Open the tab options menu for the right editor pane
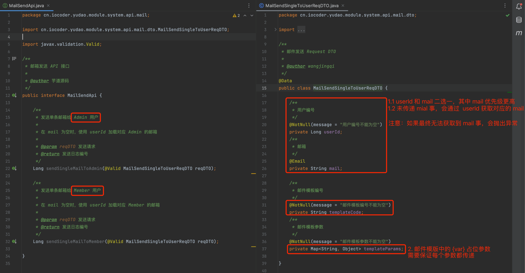Screen dimensions: 525x273 505,6
